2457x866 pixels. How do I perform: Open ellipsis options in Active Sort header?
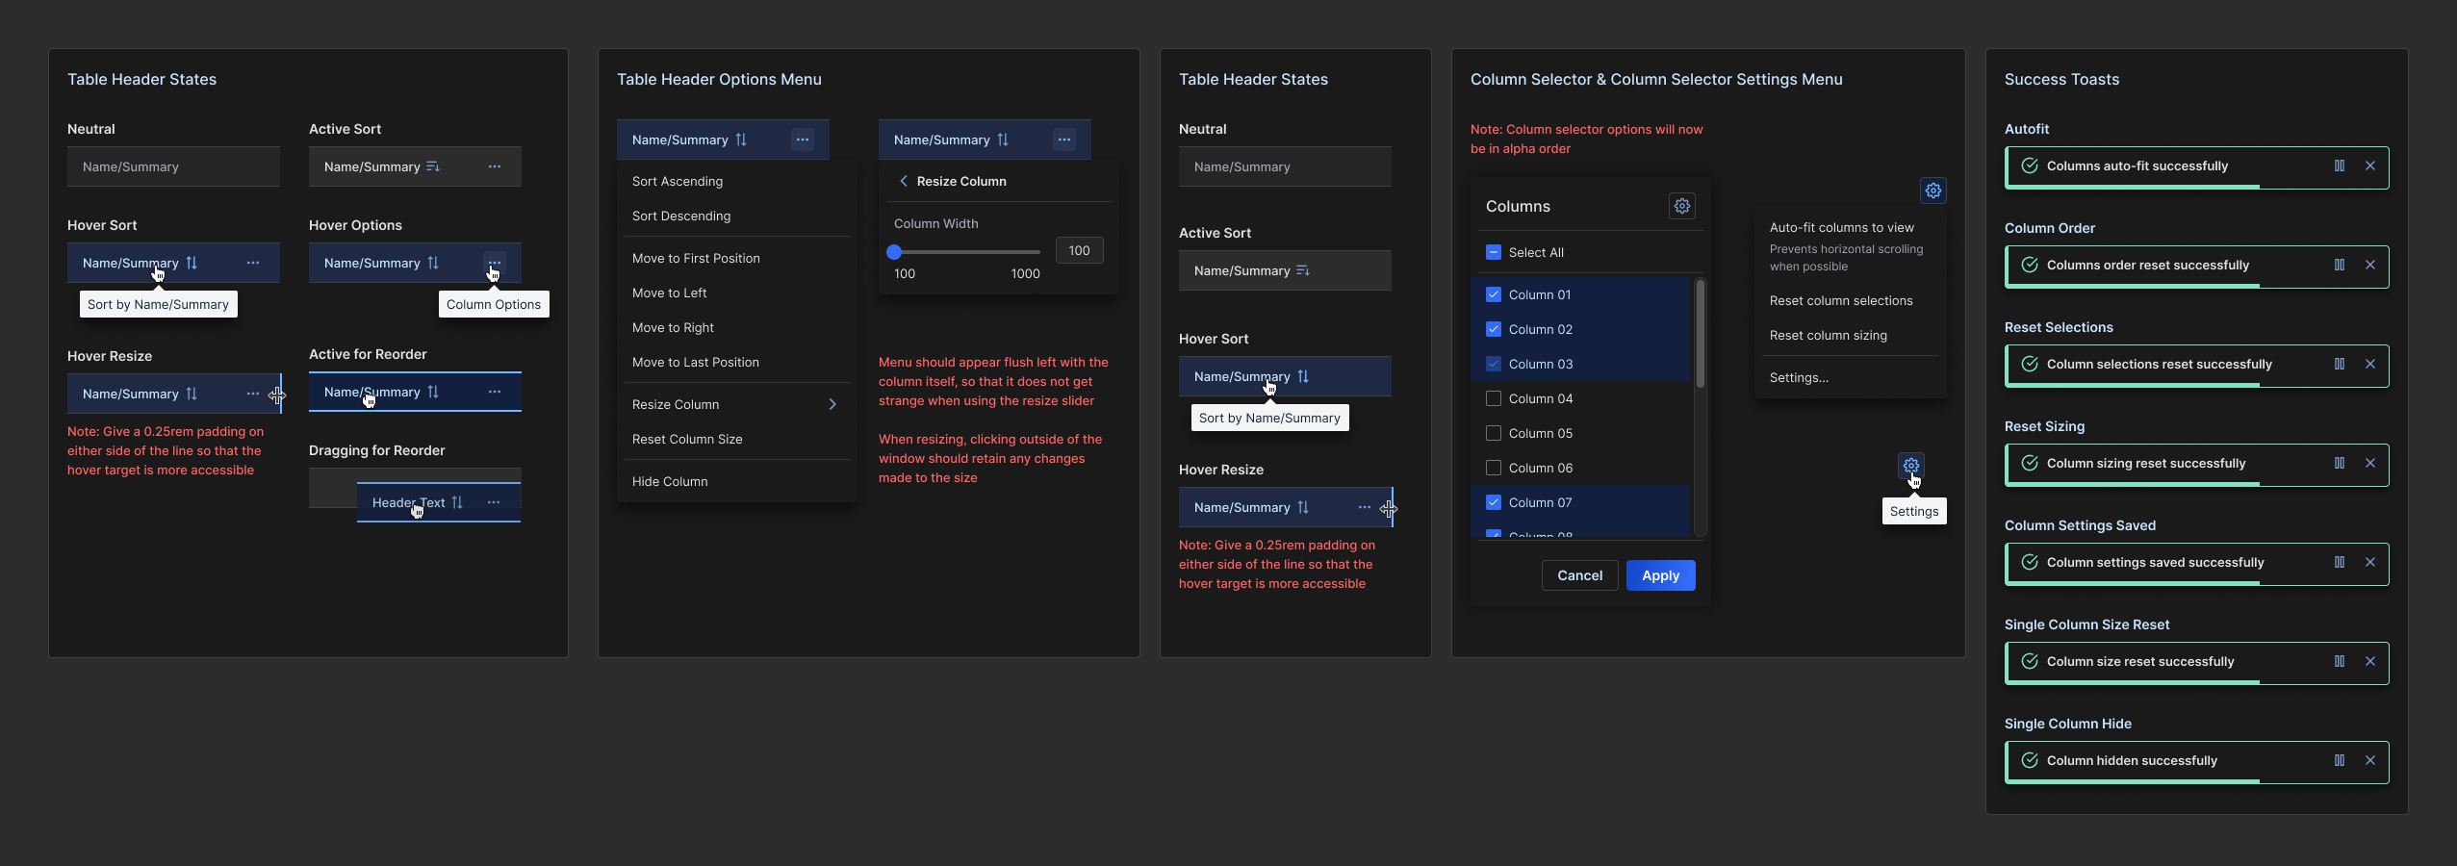click(x=495, y=166)
